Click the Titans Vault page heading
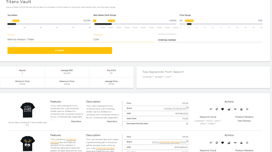Screen dimensions: 272x152 pyautogui.click(x=19, y=2)
